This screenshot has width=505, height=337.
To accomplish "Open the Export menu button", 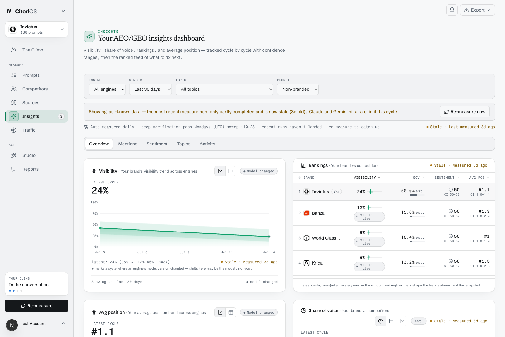I will pyautogui.click(x=478, y=10).
